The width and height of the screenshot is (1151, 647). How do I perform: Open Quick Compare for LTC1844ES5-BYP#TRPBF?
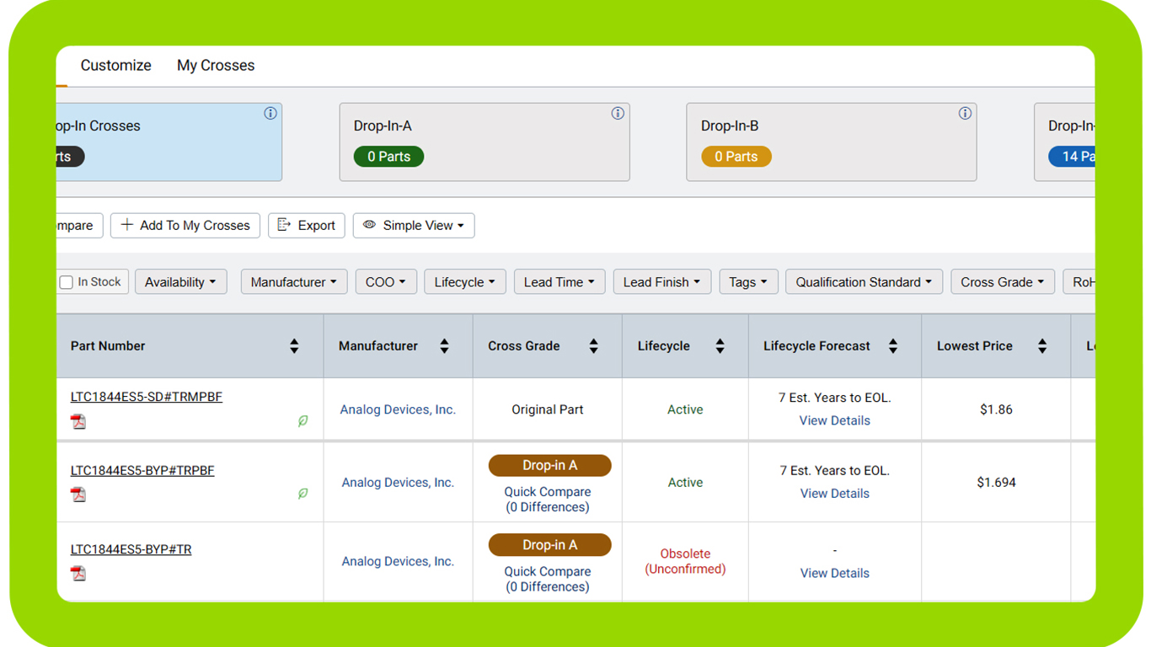[548, 500]
